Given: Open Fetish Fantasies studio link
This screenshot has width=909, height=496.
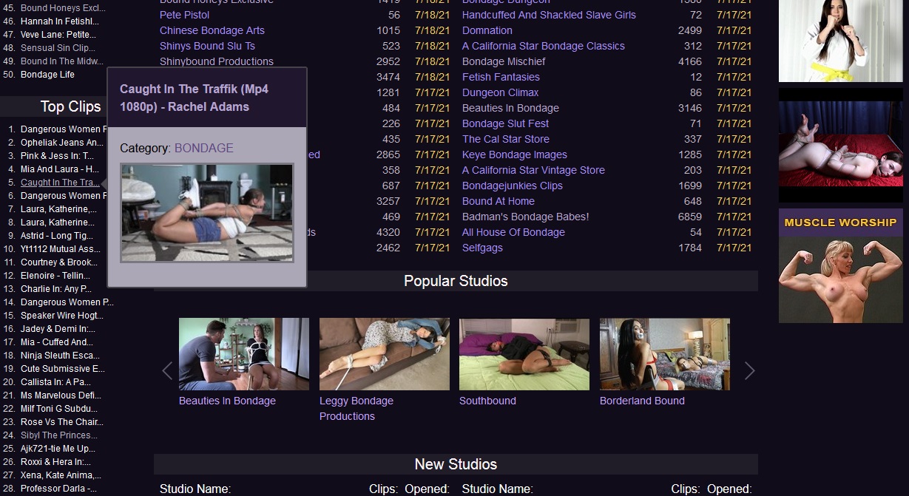Looking at the screenshot, I should tap(501, 77).
